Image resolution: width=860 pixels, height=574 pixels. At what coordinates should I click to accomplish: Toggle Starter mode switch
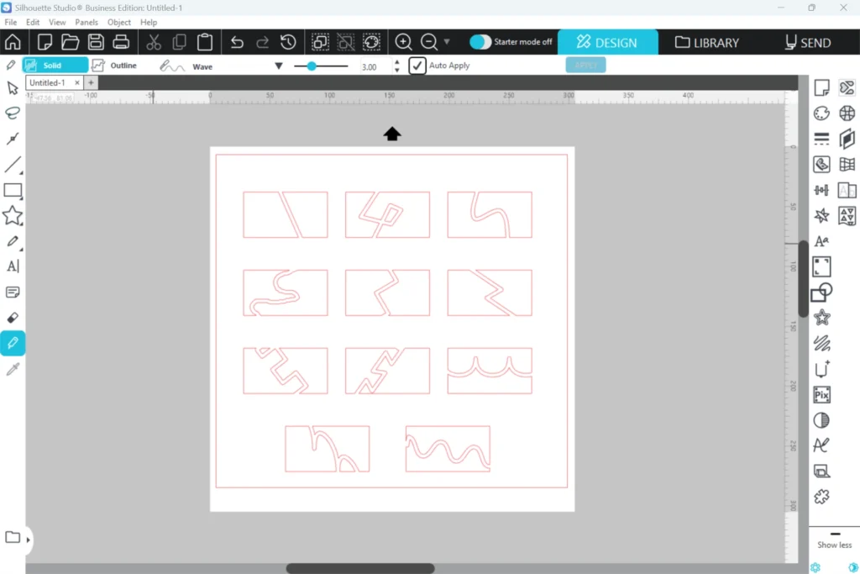tap(480, 42)
